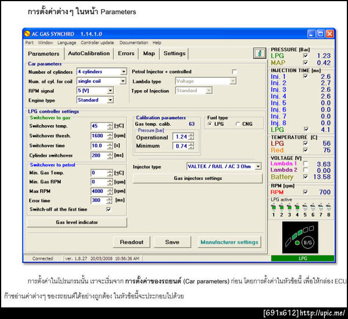Toggle the LPG temperature checkbox
This screenshot has height=319, width=348.
click(x=306, y=143)
